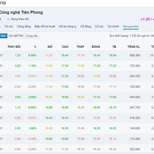Click the 173.400 total volume cell

(x=135, y=139)
